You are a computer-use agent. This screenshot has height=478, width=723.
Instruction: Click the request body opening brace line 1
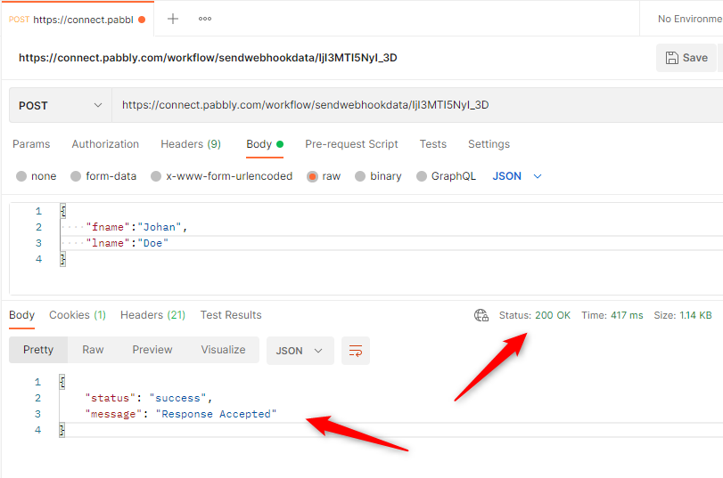click(x=63, y=211)
